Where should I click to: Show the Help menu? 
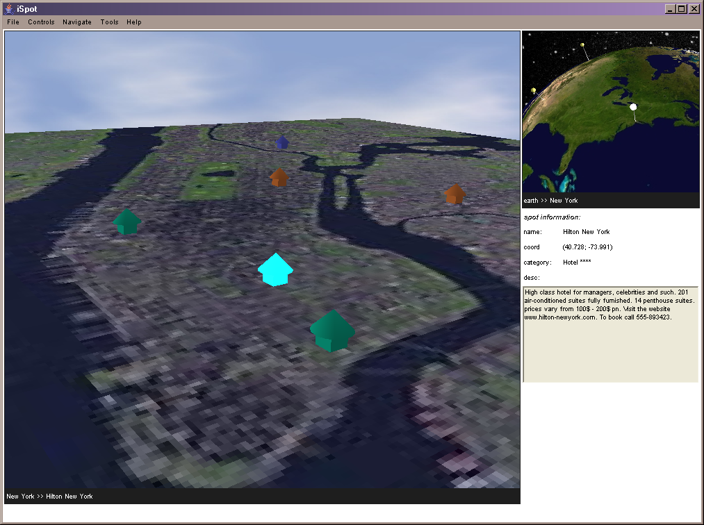point(134,22)
